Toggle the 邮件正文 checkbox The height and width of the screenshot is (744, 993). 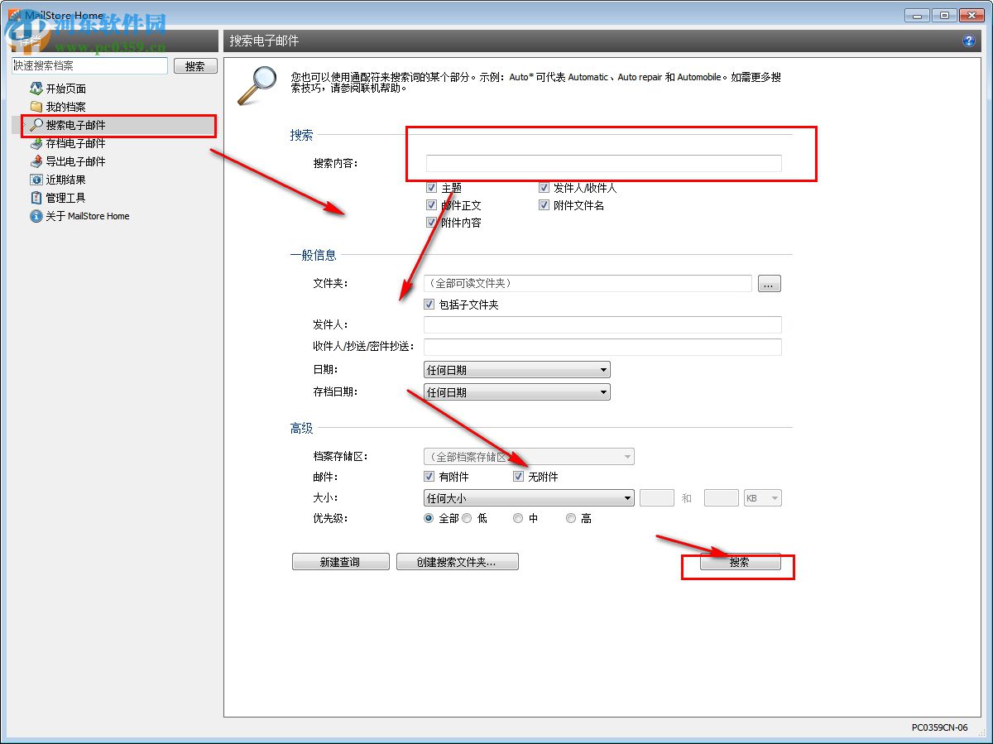point(430,205)
